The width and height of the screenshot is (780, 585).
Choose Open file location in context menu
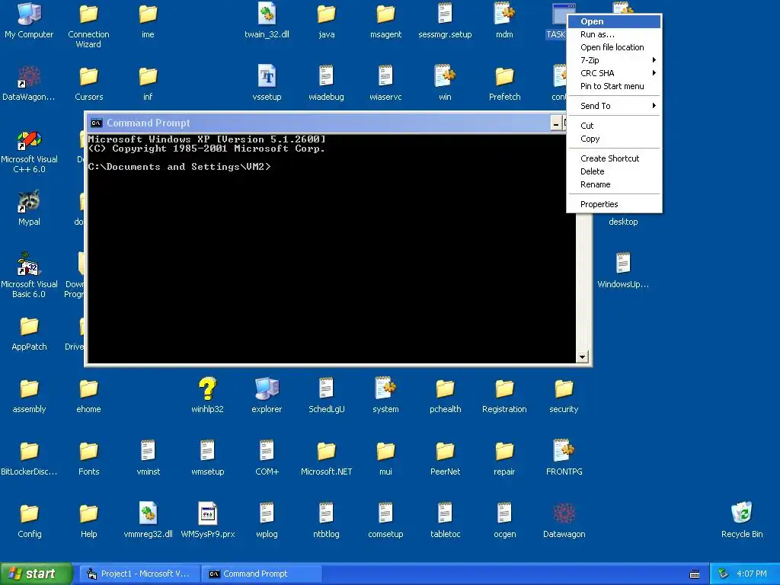point(614,47)
